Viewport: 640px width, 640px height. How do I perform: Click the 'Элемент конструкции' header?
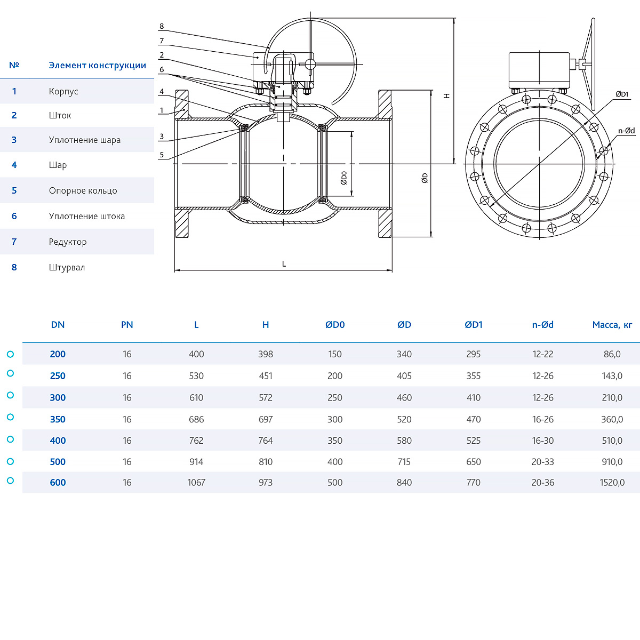pyautogui.click(x=97, y=66)
